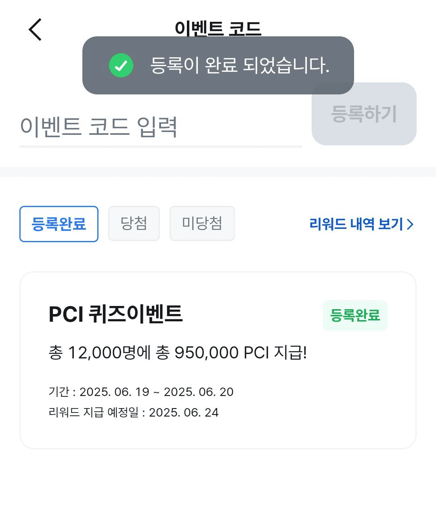Tap the 리워드 지급 예정일 date line
Viewport: 436px width, 507px height.
134,412
